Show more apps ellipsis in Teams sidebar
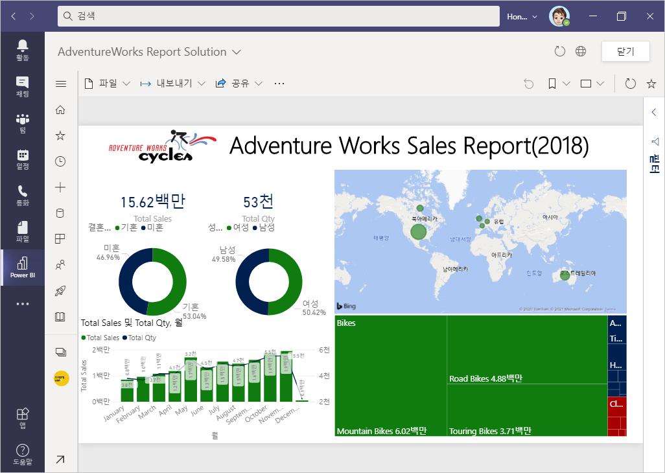Viewport: 665px width, 473px height. pyautogui.click(x=23, y=304)
